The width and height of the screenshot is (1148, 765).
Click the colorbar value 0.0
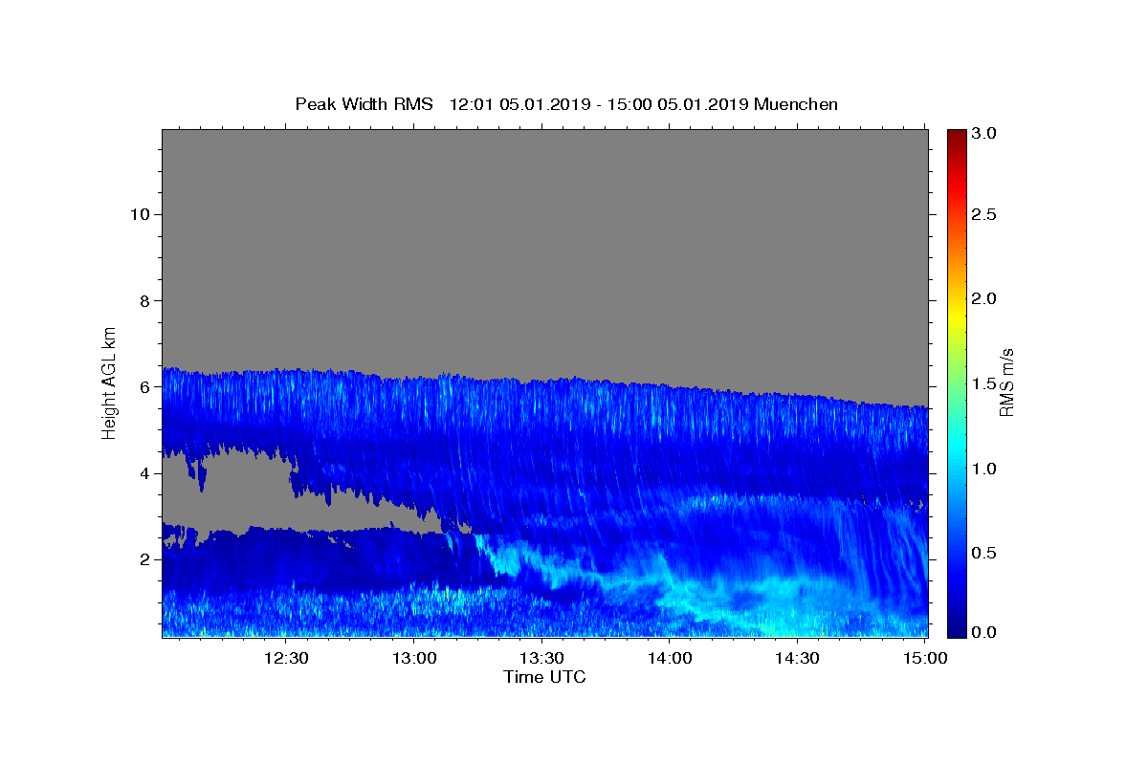[x=986, y=632]
